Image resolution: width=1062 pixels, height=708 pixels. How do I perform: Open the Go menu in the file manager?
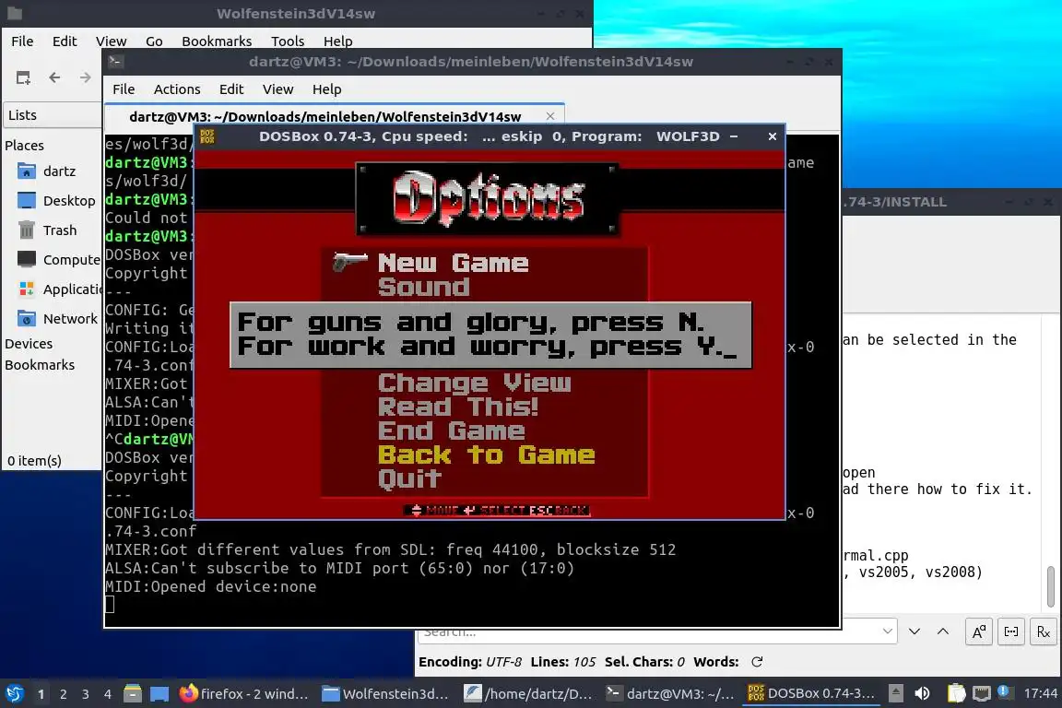tap(154, 41)
